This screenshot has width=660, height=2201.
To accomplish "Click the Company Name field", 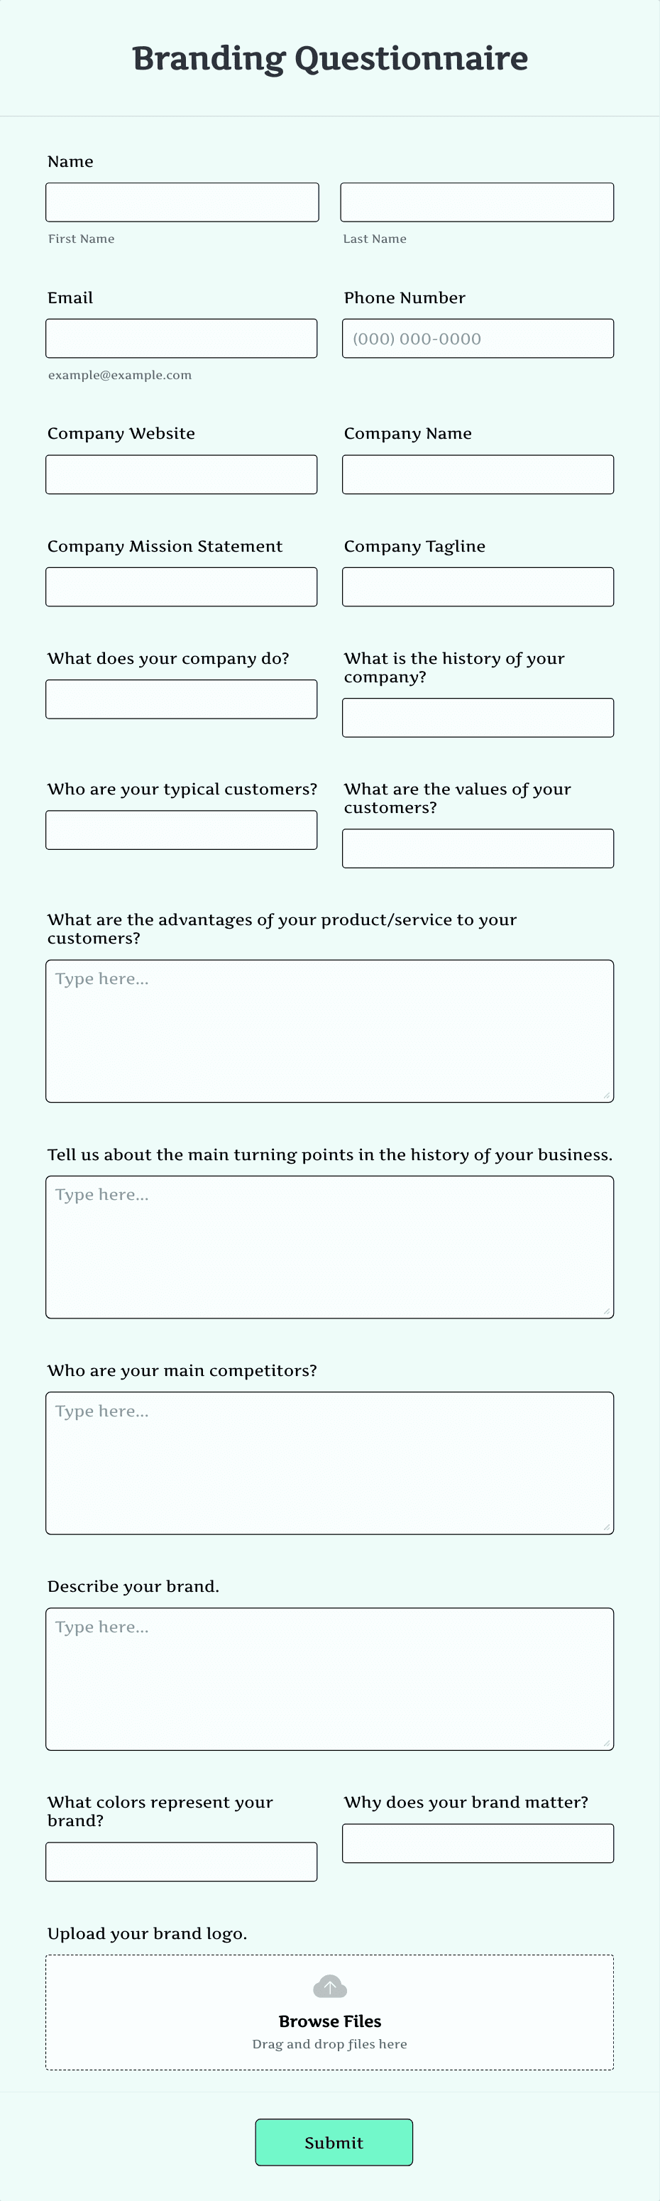I will 478,474.
